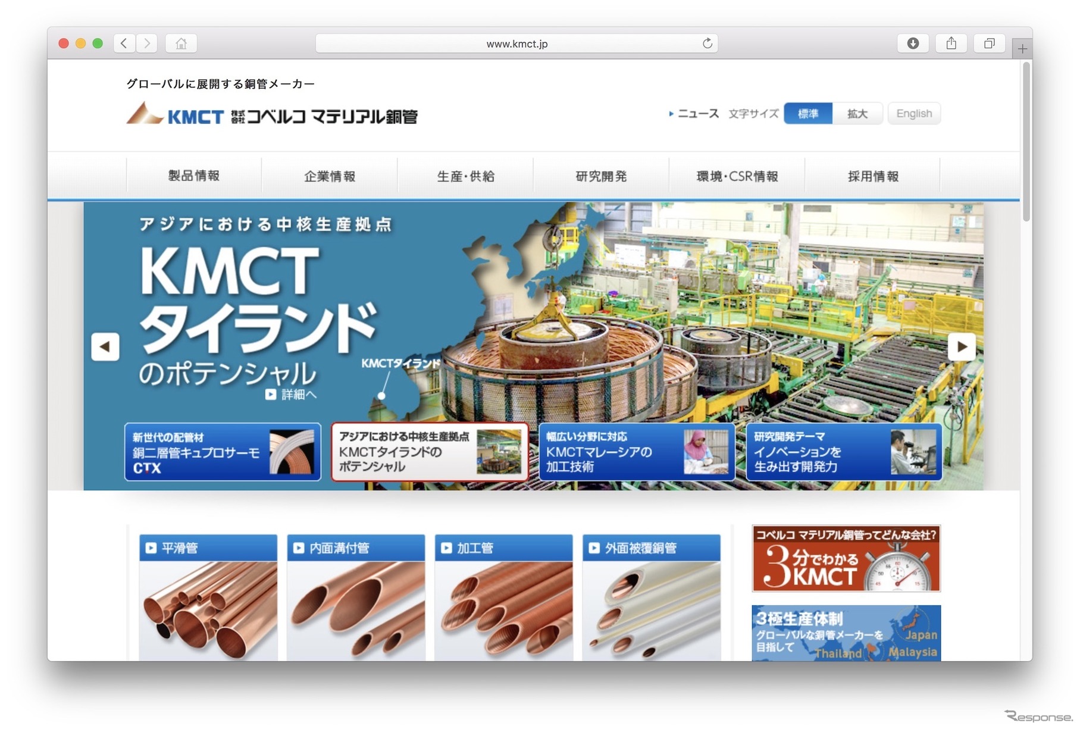Click the carousel right arrow
This screenshot has width=1080, height=729.
tap(960, 347)
